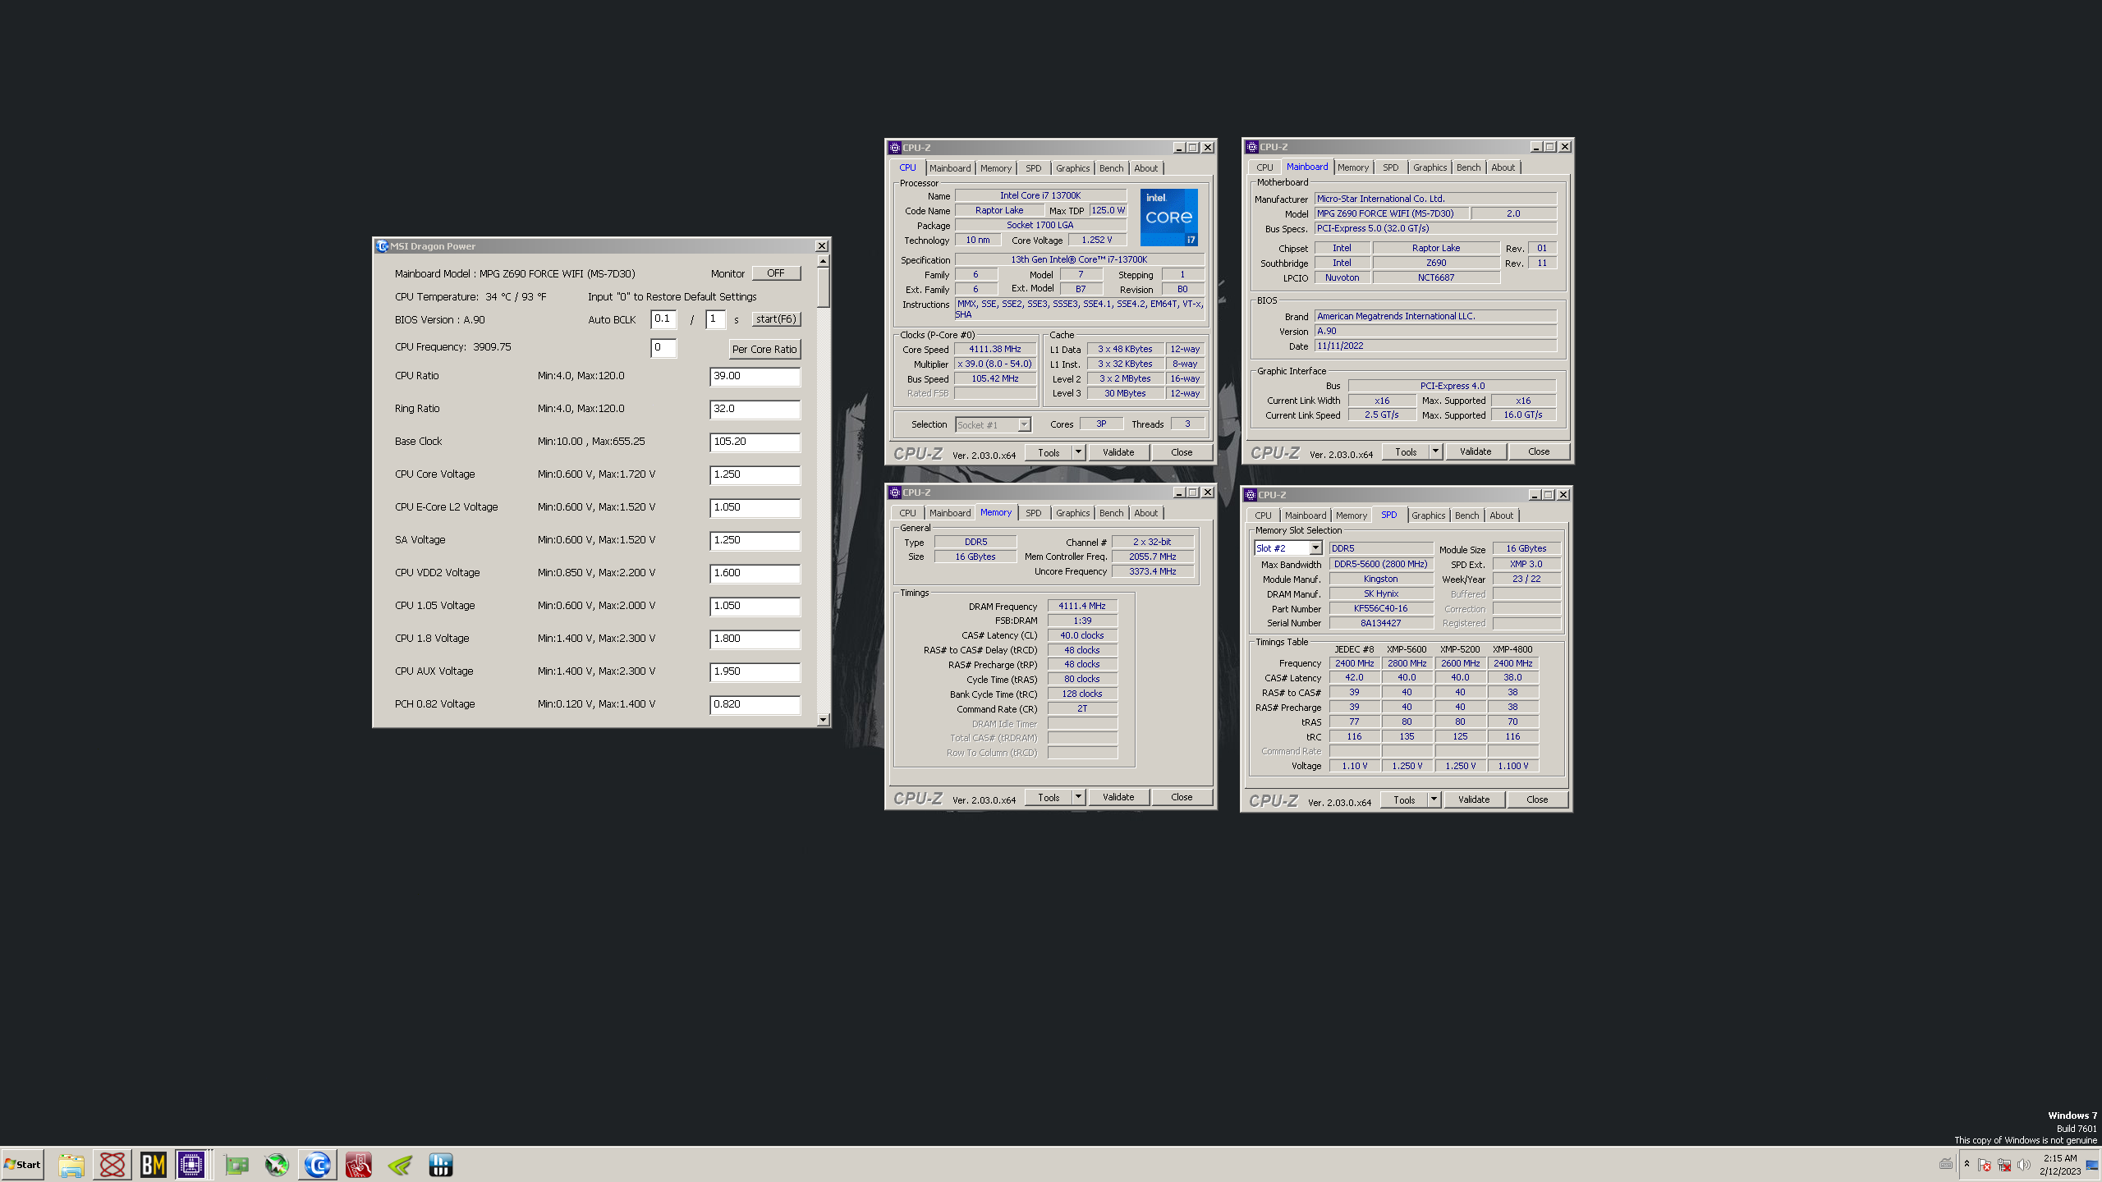The width and height of the screenshot is (2102, 1182).
Task: Select the CPU tab in CPU-Z Mainboard window
Action: (x=1264, y=167)
